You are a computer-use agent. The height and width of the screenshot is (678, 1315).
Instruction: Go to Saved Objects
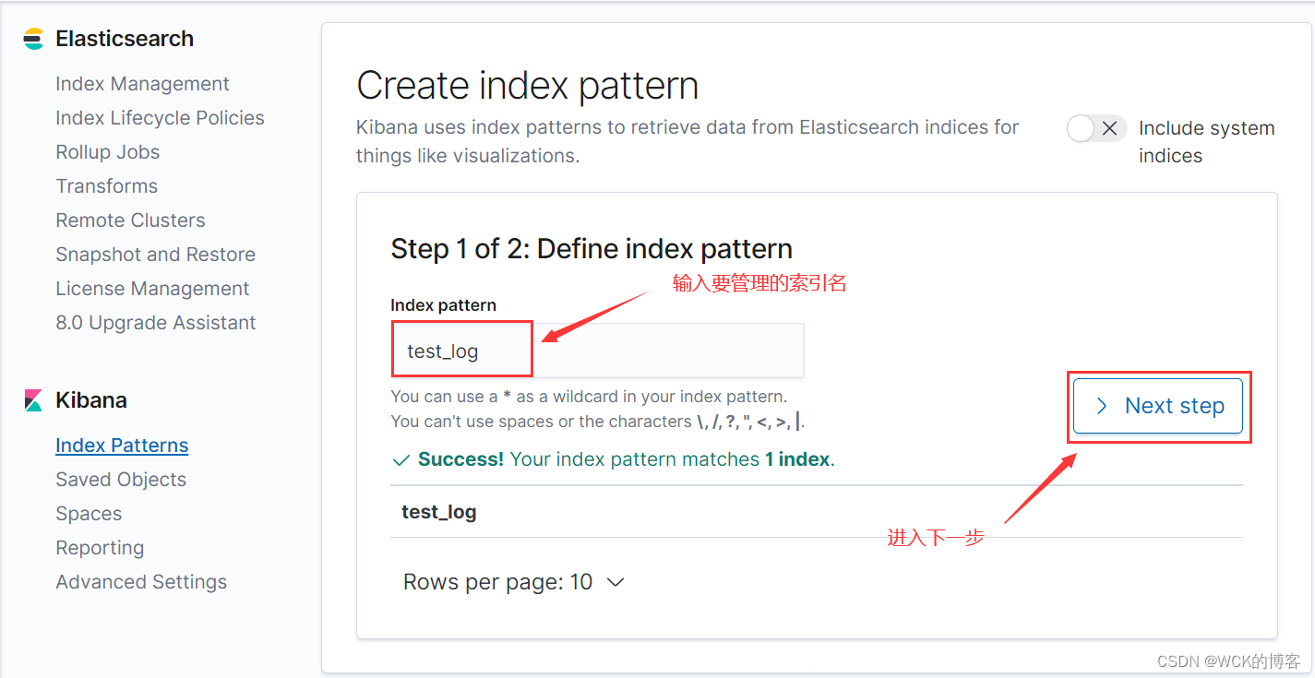[121, 480]
